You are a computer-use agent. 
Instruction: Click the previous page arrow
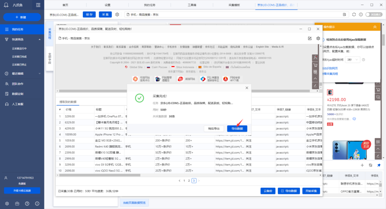point(179,181)
